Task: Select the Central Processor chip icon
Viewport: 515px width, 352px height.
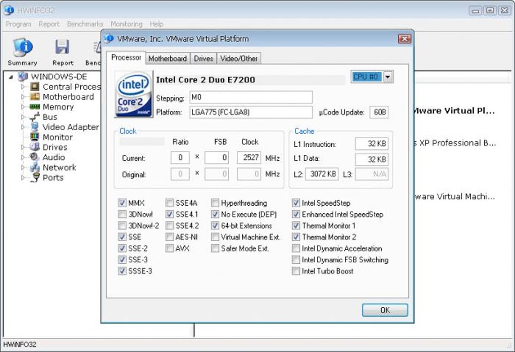Action: 35,87
